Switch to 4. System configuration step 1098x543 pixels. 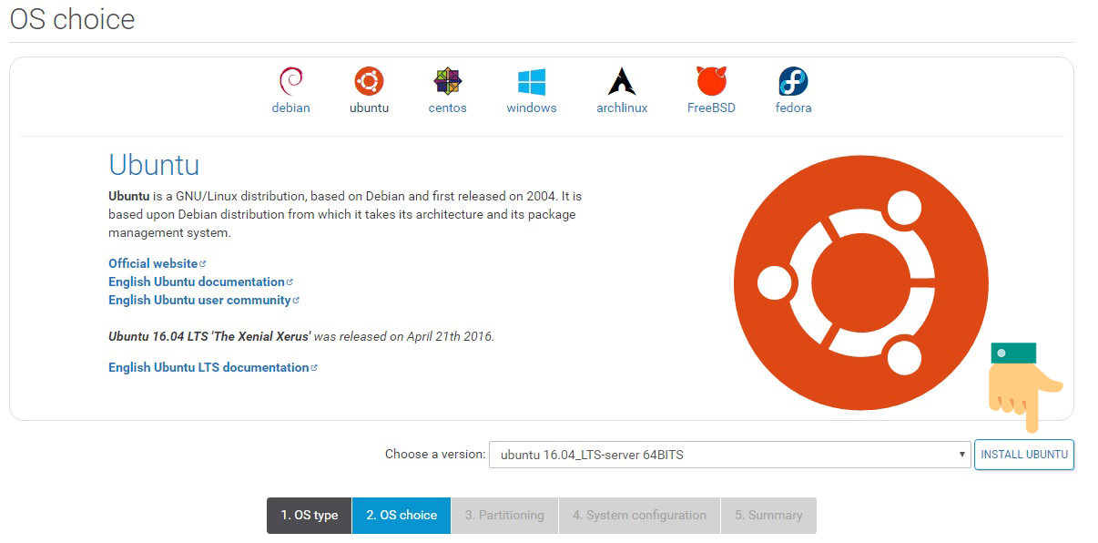coord(639,515)
